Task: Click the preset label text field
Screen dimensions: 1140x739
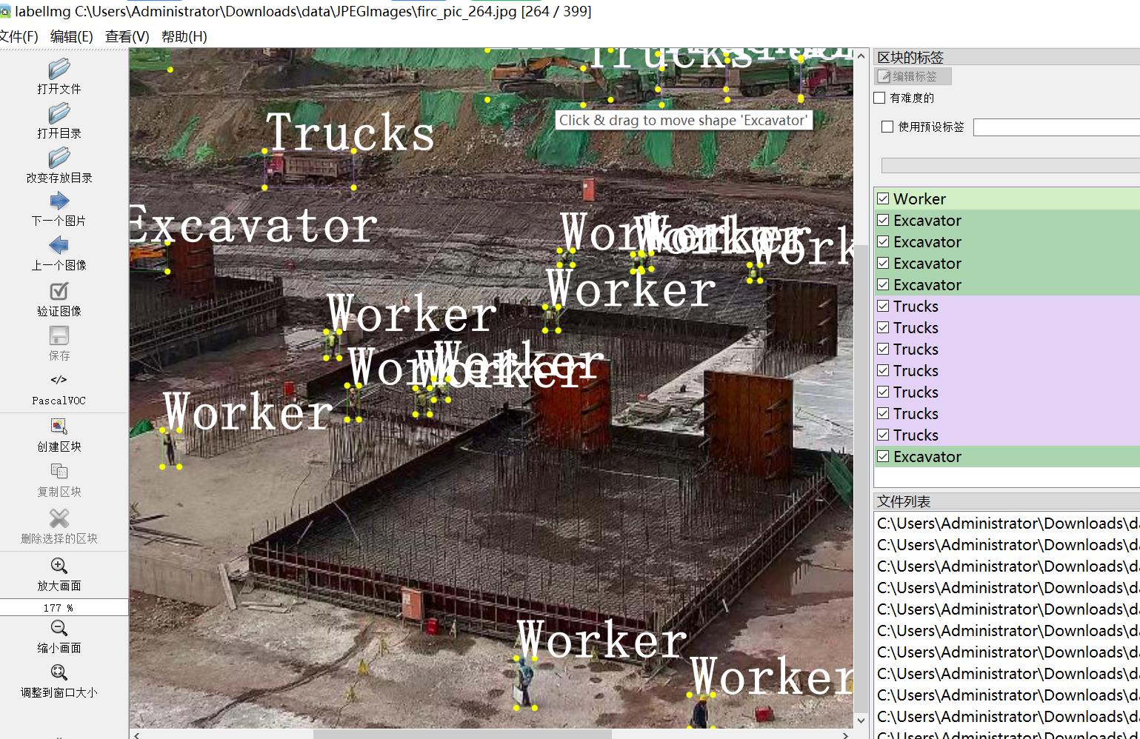Action: (1056, 127)
